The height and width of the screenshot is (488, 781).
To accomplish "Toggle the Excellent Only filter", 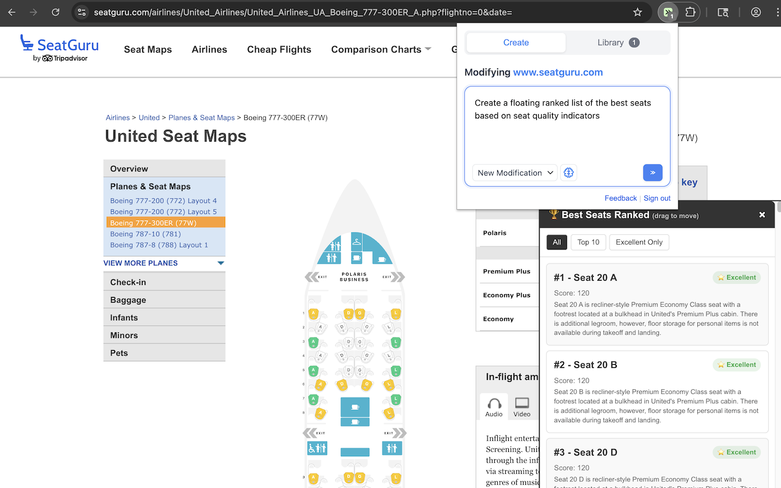I will (639, 242).
